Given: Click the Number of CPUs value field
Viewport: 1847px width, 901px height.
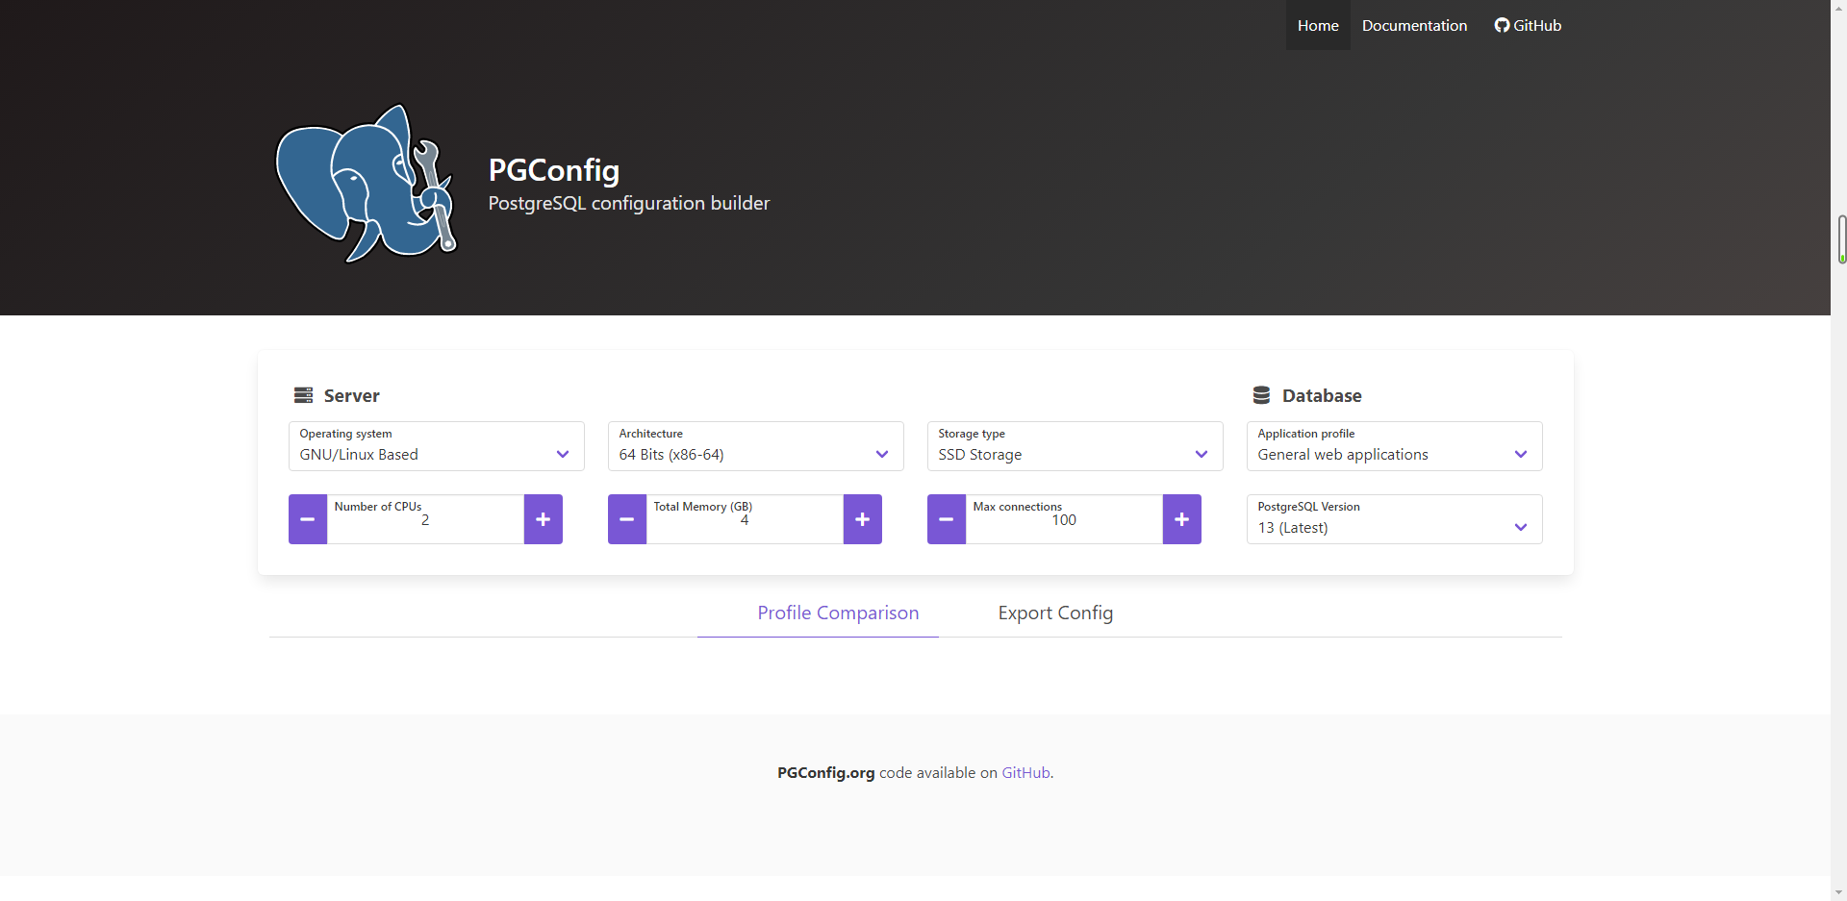Looking at the screenshot, I should click(x=425, y=519).
